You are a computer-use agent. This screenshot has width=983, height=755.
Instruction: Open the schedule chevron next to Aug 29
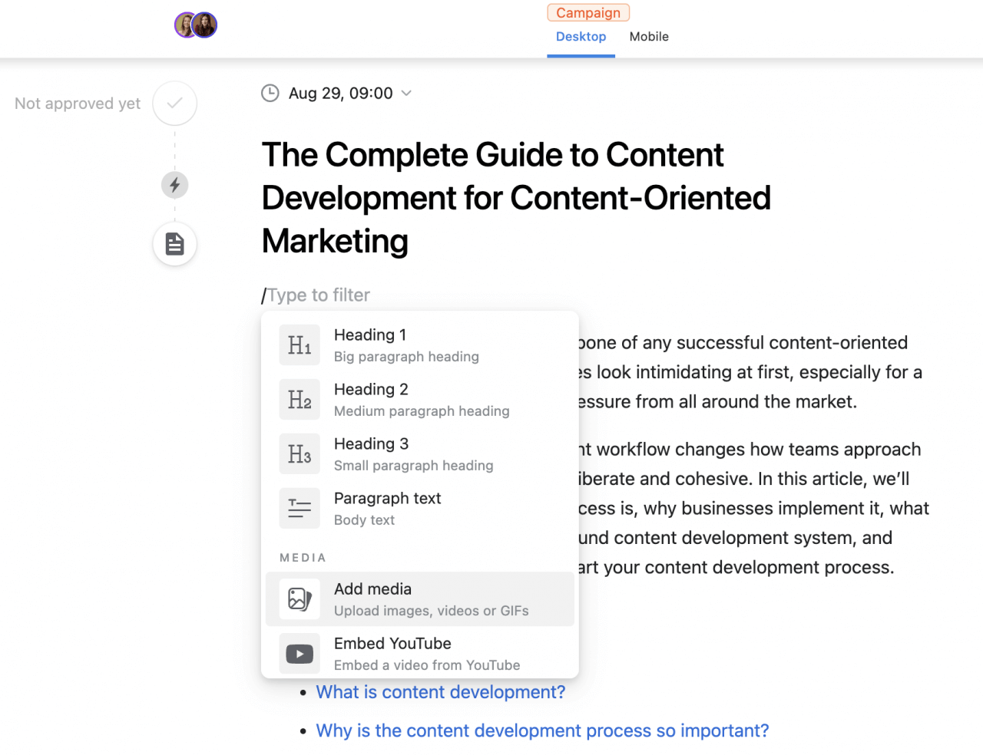click(406, 93)
